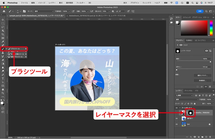Toggle visibility of the bnr layer
Screen dimensions: 215x139
point(177,124)
